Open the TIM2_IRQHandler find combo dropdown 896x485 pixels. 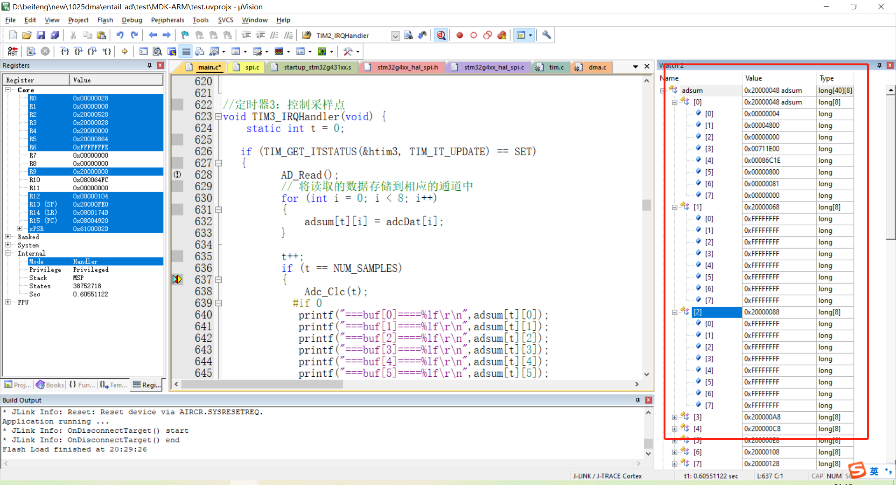pyautogui.click(x=395, y=36)
